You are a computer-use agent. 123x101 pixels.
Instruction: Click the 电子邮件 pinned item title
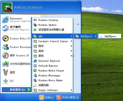pyautogui.click(x=15, y=27)
